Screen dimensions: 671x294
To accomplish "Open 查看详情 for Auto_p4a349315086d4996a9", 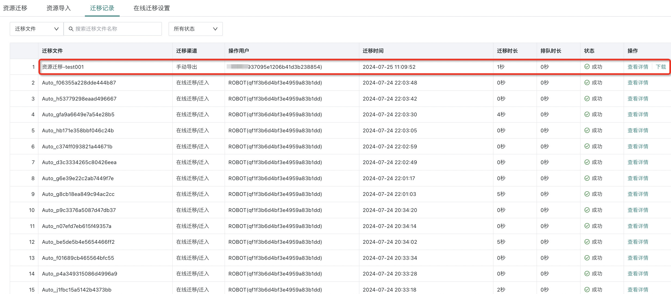I will 638,274.
